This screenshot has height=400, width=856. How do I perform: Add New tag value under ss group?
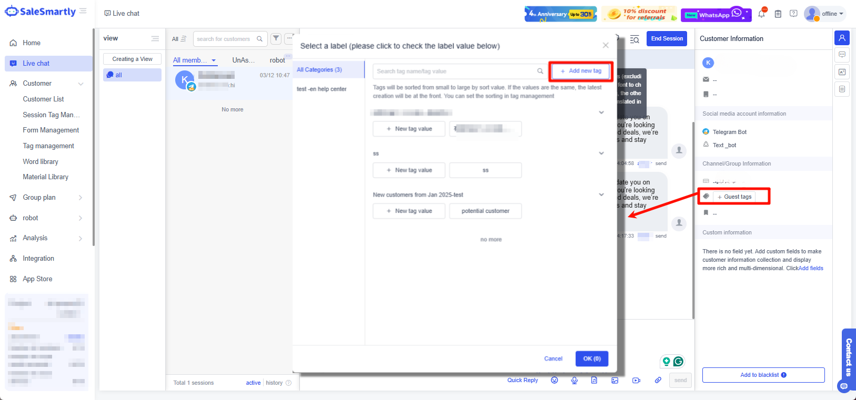pyautogui.click(x=409, y=170)
